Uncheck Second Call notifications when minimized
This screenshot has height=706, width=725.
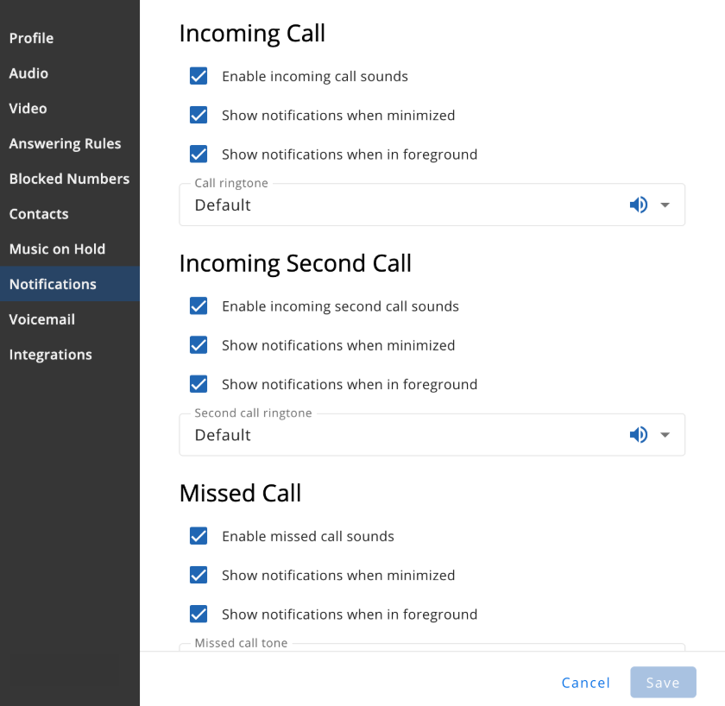pos(199,345)
